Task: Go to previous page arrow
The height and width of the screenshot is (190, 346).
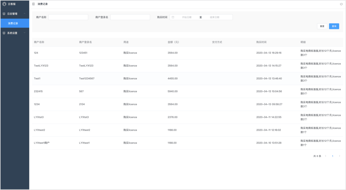Action: tap(326, 156)
